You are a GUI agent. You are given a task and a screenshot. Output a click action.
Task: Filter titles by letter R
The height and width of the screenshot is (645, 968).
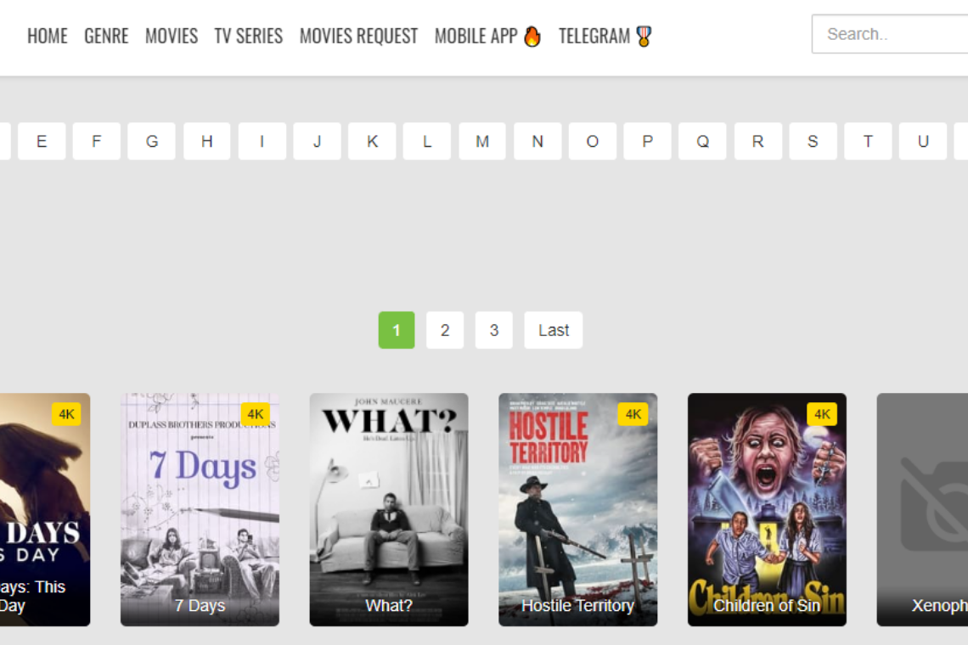758,142
